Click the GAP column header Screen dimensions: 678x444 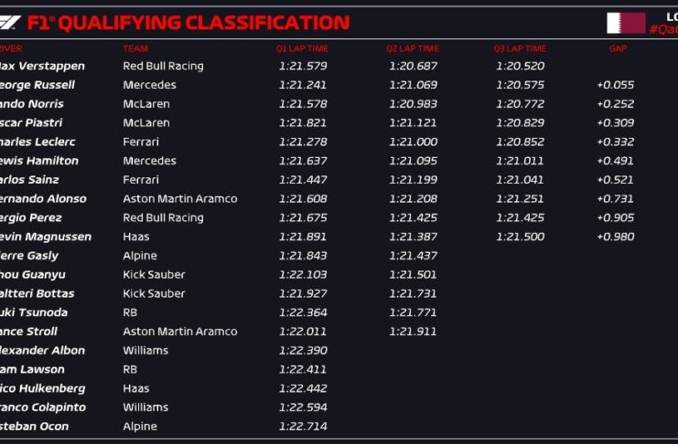pos(618,48)
